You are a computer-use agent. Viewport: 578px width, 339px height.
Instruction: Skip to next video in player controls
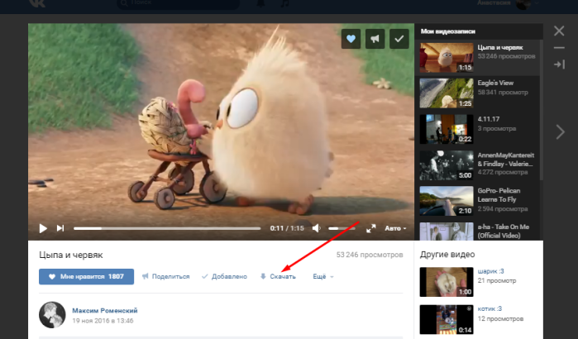(60, 228)
